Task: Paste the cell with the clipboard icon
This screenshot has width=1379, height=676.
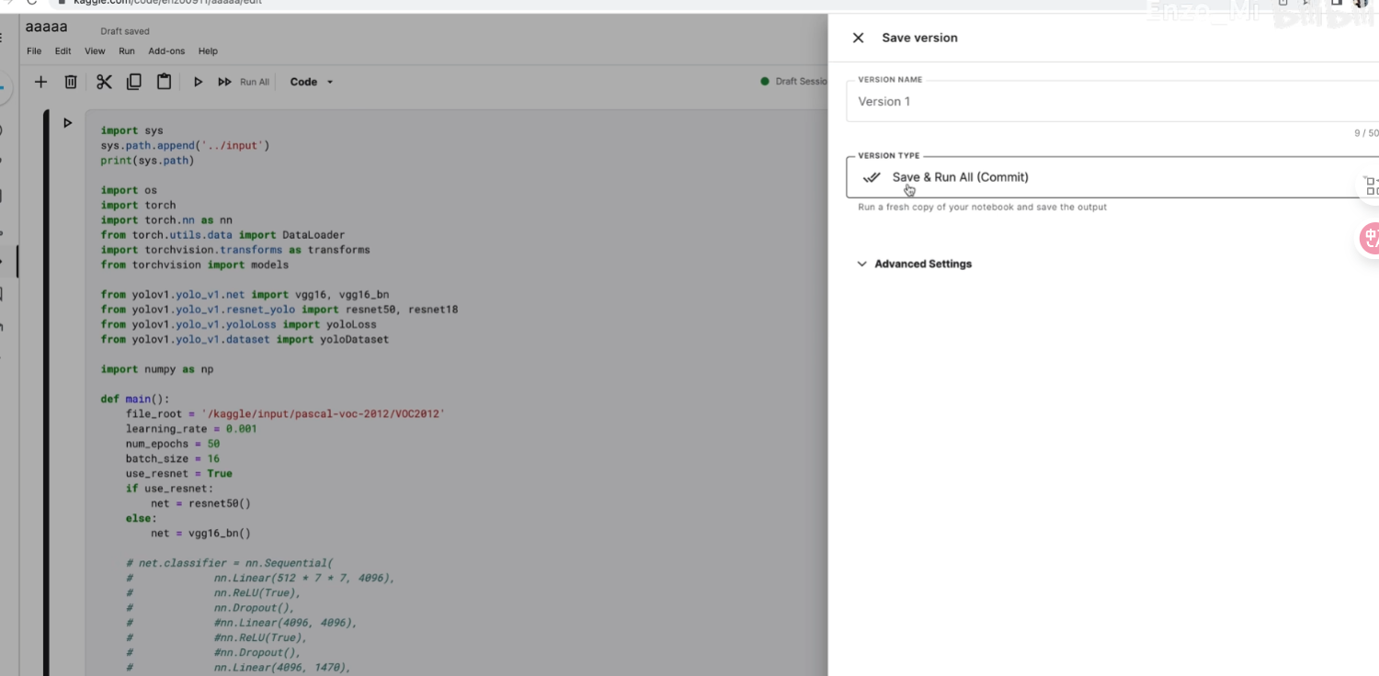Action: point(164,82)
